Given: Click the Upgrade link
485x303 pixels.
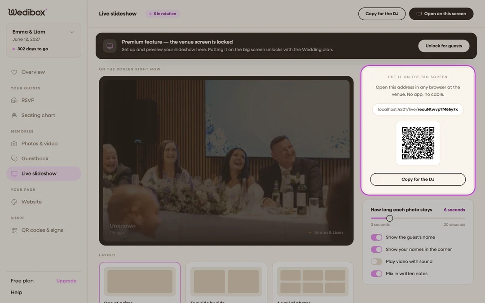Looking at the screenshot, I should [x=66, y=281].
